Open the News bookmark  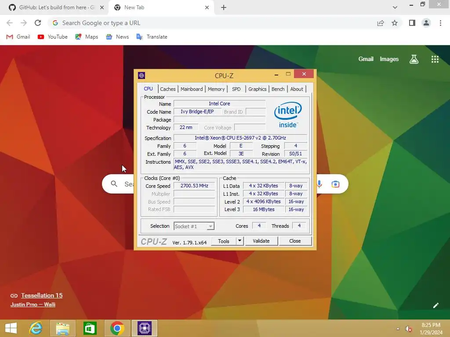[117, 37]
